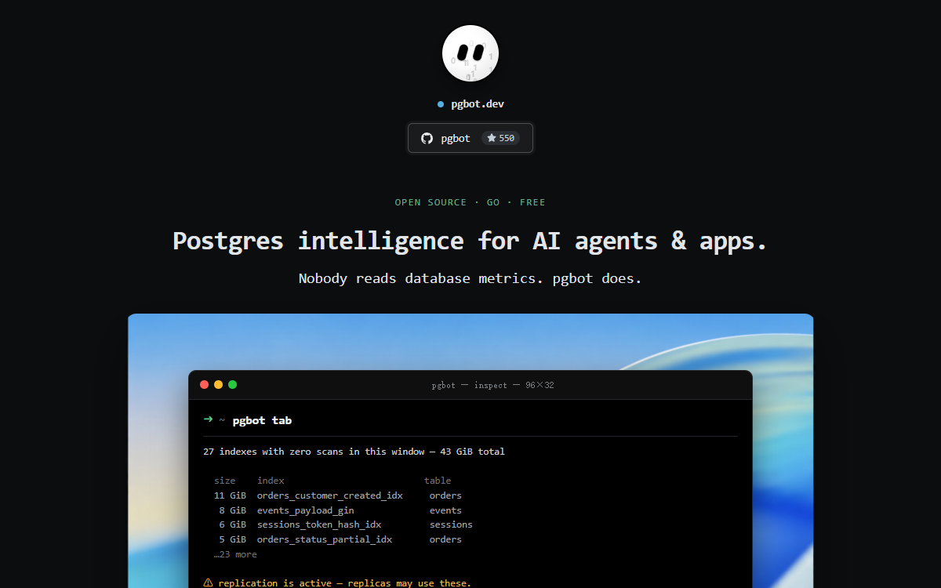Click the orders_customer_created_idx row
The height and width of the screenshot is (588, 941).
click(x=338, y=495)
